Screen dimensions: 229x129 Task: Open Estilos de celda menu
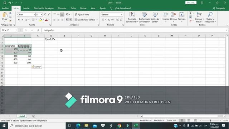click(155, 17)
